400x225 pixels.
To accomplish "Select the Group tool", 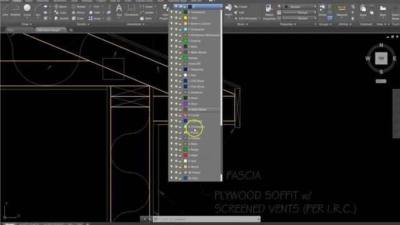I will [x=322, y=10].
